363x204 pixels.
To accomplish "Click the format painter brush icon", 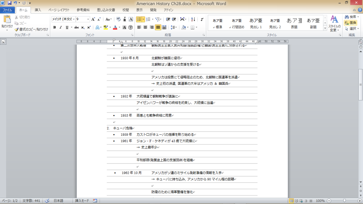I will coord(17,29).
